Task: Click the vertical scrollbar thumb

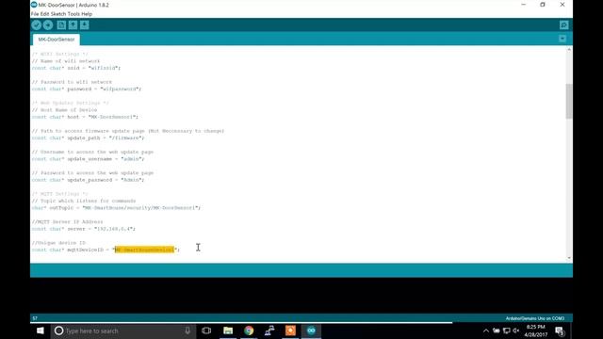Action: (x=569, y=101)
